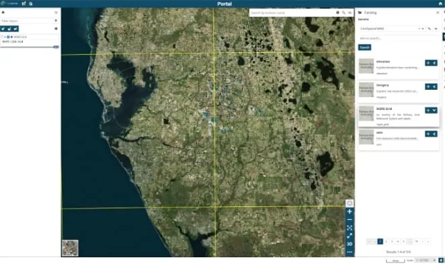Click the imagery record title
445x264 pixels.
point(382,85)
